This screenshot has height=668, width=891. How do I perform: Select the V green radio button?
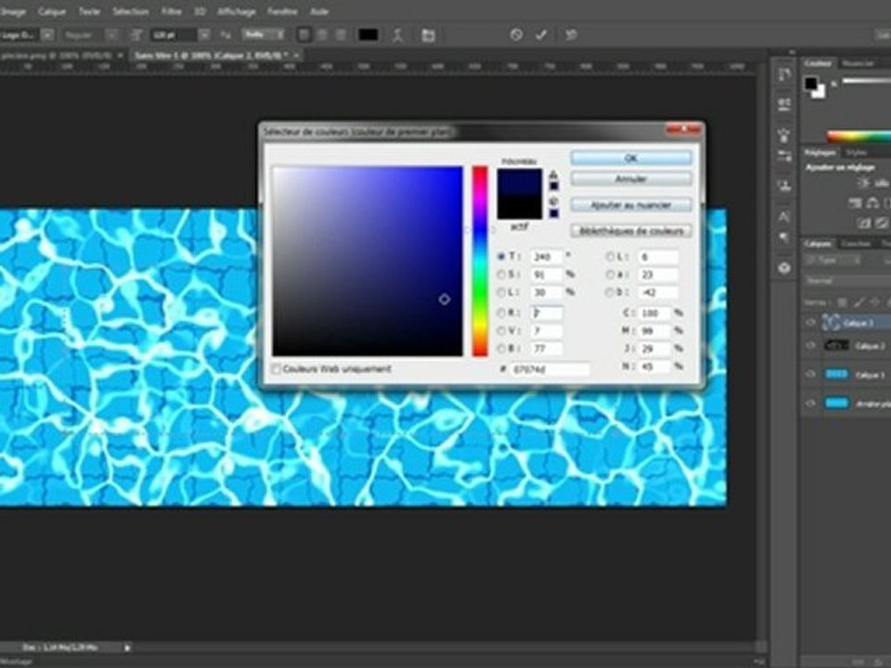(501, 330)
